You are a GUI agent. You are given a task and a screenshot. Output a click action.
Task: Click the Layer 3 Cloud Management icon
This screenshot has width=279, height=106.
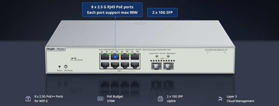pyautogui.click(x=220, y=99)
